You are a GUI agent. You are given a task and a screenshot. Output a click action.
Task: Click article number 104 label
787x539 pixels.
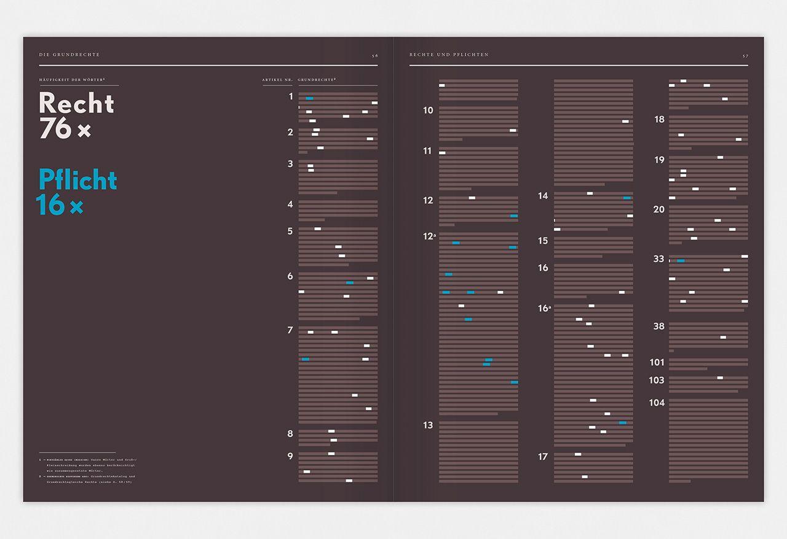(657, 403)
